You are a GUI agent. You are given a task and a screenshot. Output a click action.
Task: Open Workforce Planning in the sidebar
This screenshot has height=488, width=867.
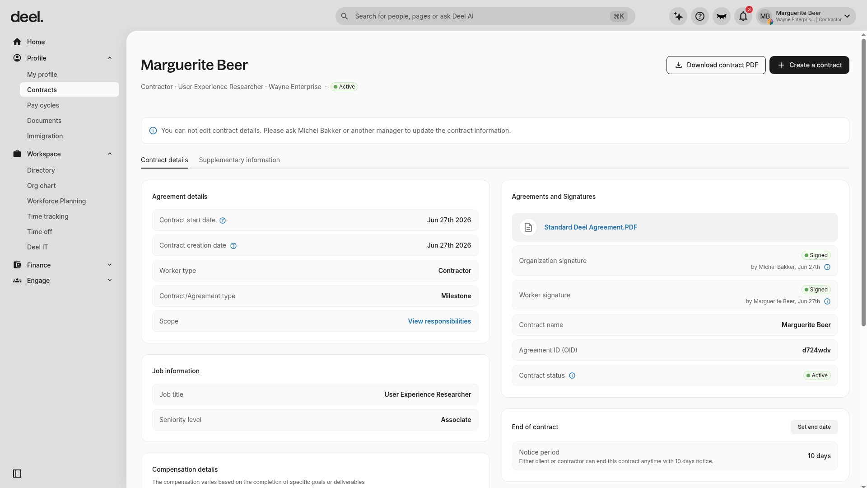pyautogui.click(x=70, y=201)
